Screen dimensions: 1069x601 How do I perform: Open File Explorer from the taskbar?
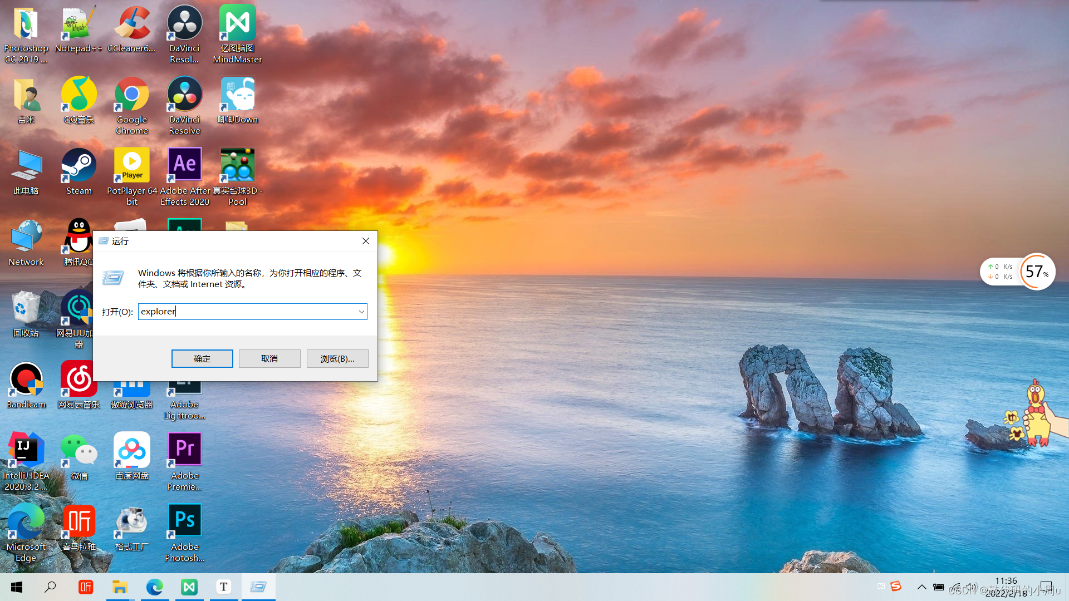pos(120,587)
